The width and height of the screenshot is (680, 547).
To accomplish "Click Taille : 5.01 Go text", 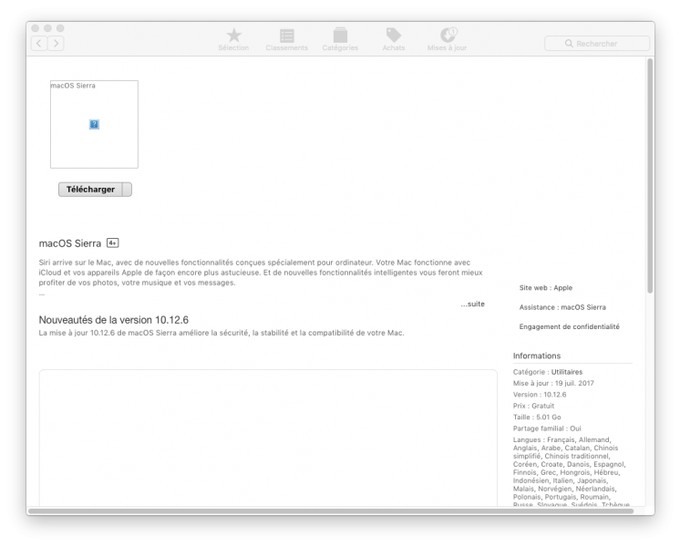I will 537,417.
